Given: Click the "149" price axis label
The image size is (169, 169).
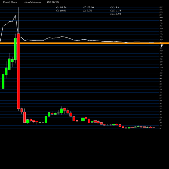Looking at the screenshot, I should (x=161, y=51).
